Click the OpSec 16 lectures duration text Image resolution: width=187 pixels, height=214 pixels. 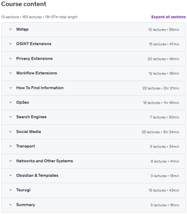[161, 103]
